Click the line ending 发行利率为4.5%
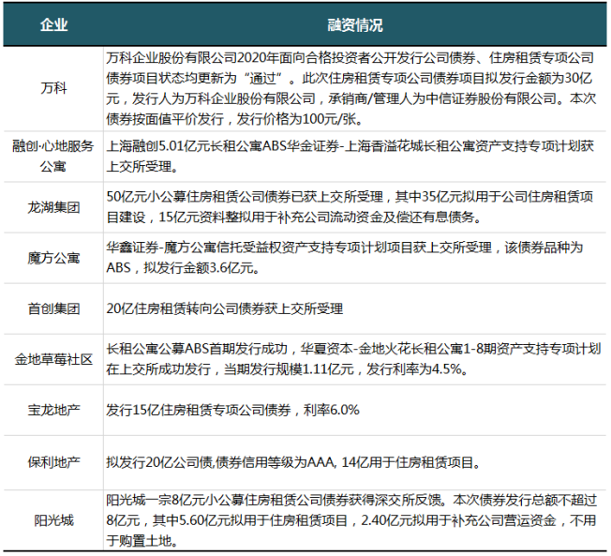The image size is (611, 556). coord(287,369)
